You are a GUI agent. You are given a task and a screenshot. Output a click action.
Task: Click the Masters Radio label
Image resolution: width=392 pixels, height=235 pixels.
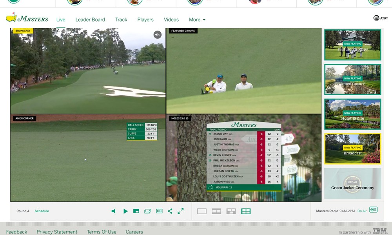click(327, 211)
